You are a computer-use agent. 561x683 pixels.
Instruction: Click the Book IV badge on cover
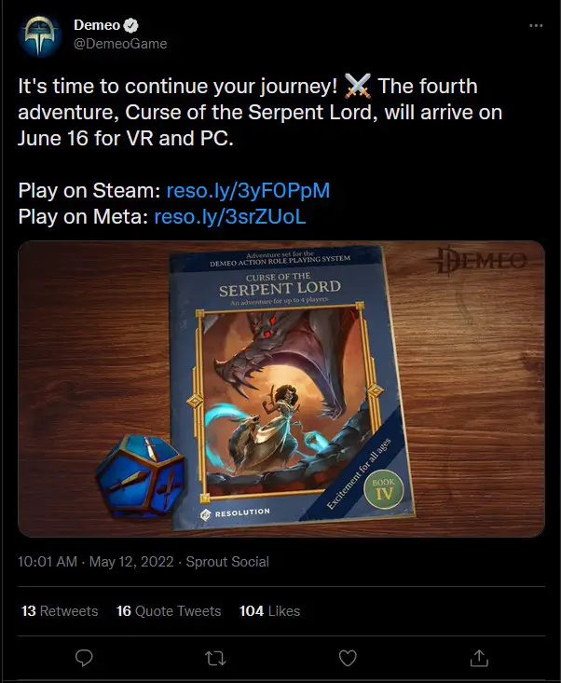click(383, 489)
